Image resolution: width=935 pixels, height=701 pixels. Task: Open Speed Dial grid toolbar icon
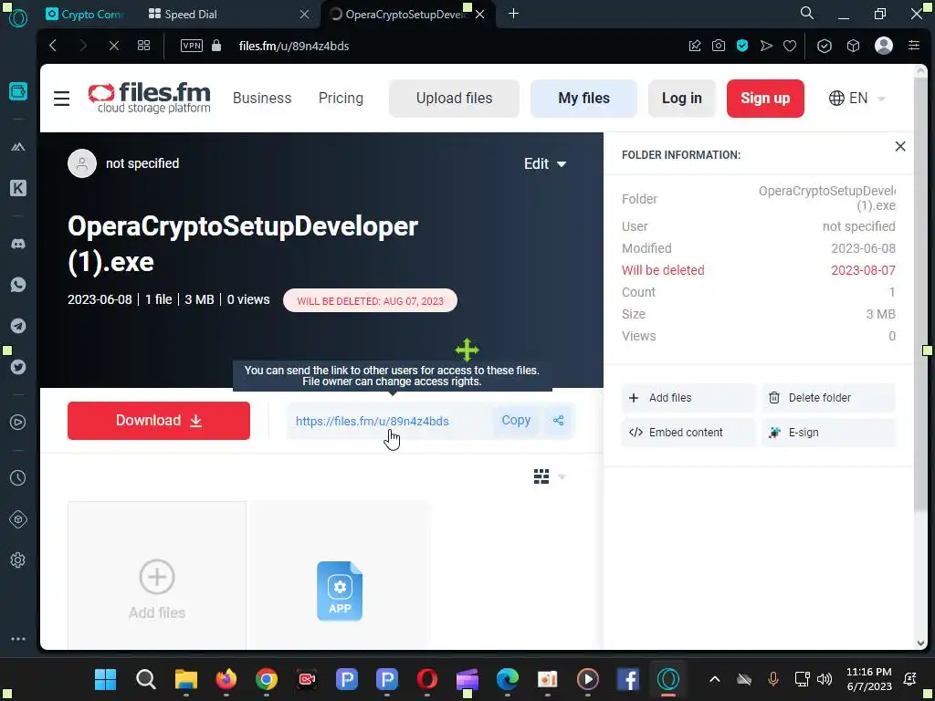[143, 46]
